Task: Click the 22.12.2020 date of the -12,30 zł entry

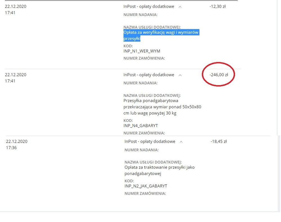Action: [x=15, y=6]
